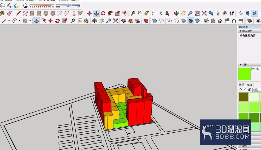
Task: Open the Extension Manager ruby icon
Action: coord(146,21)
